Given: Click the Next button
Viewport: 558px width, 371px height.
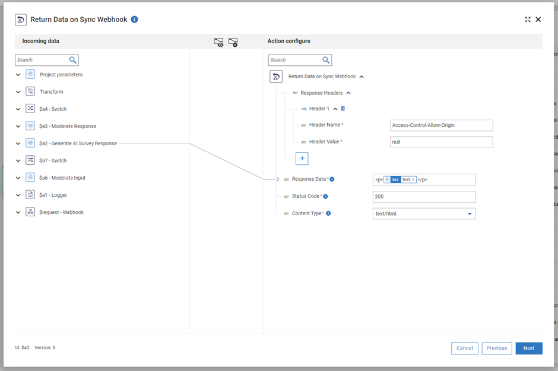Looking at the screenshot, I should pos(528,348).
